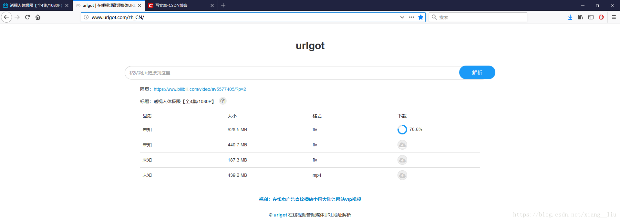Click the forward navigation arrow
Image resolution: width=620 pixels, height=221 pixels.
click(x=17, y=17)
